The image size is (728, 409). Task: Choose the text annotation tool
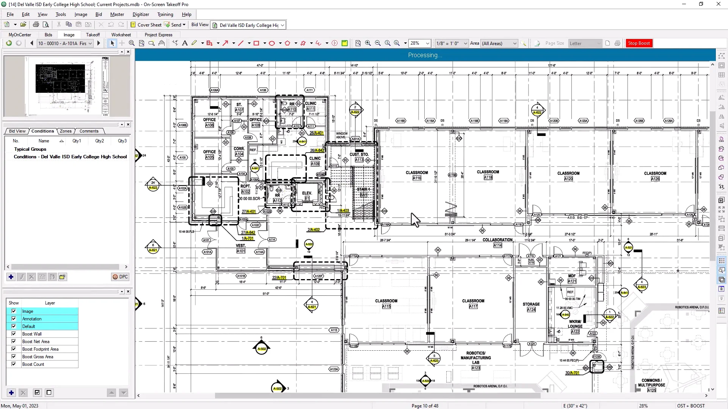pyautogui.click(x=185, y=43)
